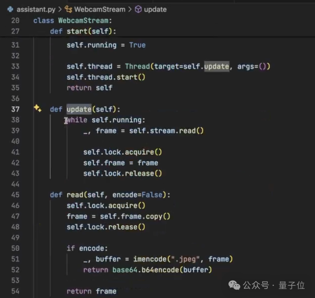This screenshot has height=298, width=315.
Task: Click the WebcamStream class symbol icon
Action: coord(68,9)
